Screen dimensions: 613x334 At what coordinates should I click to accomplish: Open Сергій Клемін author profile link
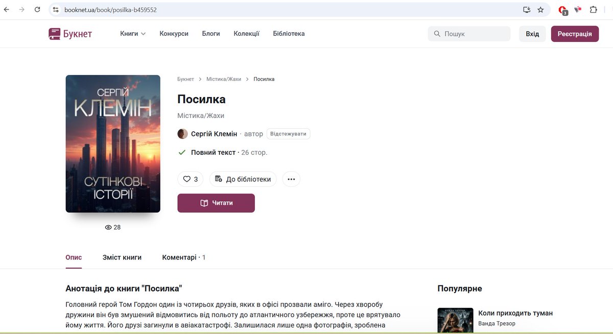pyautogui.click(x=214, y=134)
